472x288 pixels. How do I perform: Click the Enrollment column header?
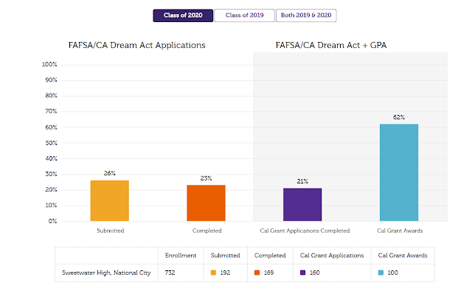[x=181, y=256]
